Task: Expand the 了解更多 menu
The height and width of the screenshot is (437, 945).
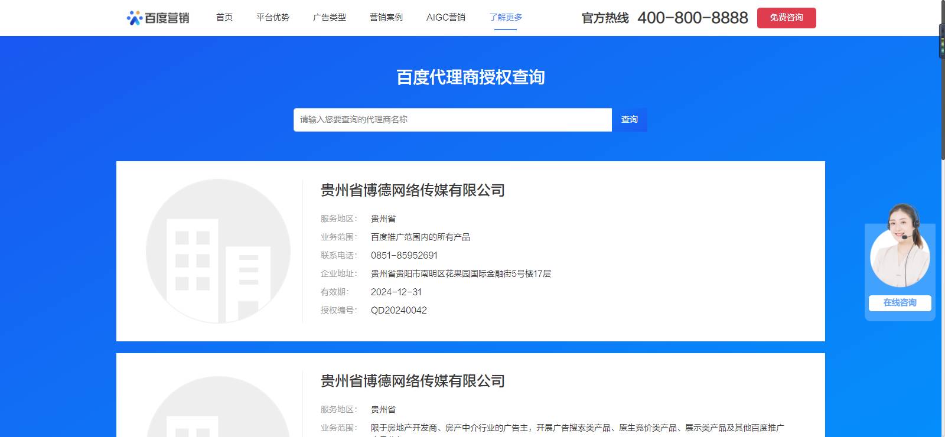Action: tap(506, 18)
